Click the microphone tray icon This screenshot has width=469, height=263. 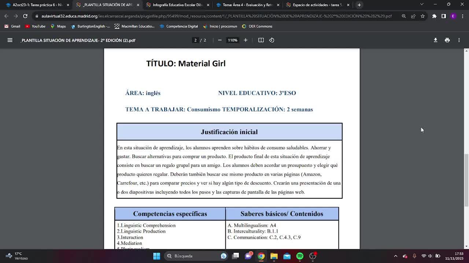pyautogui.click(x=414, y=256)
